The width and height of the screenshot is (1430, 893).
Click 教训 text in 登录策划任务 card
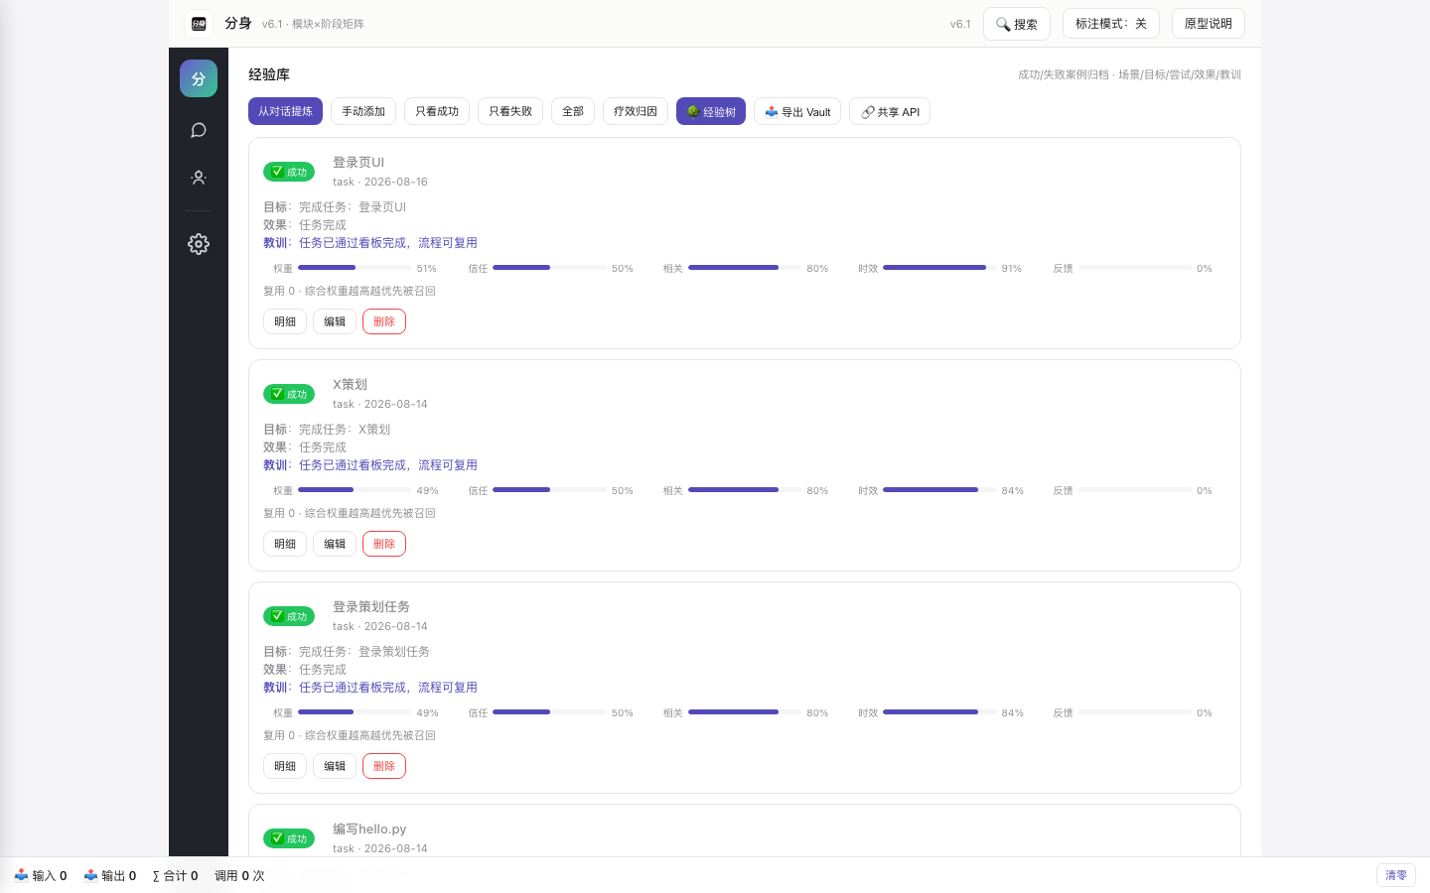pyautogui.click(x=370, y=687)
